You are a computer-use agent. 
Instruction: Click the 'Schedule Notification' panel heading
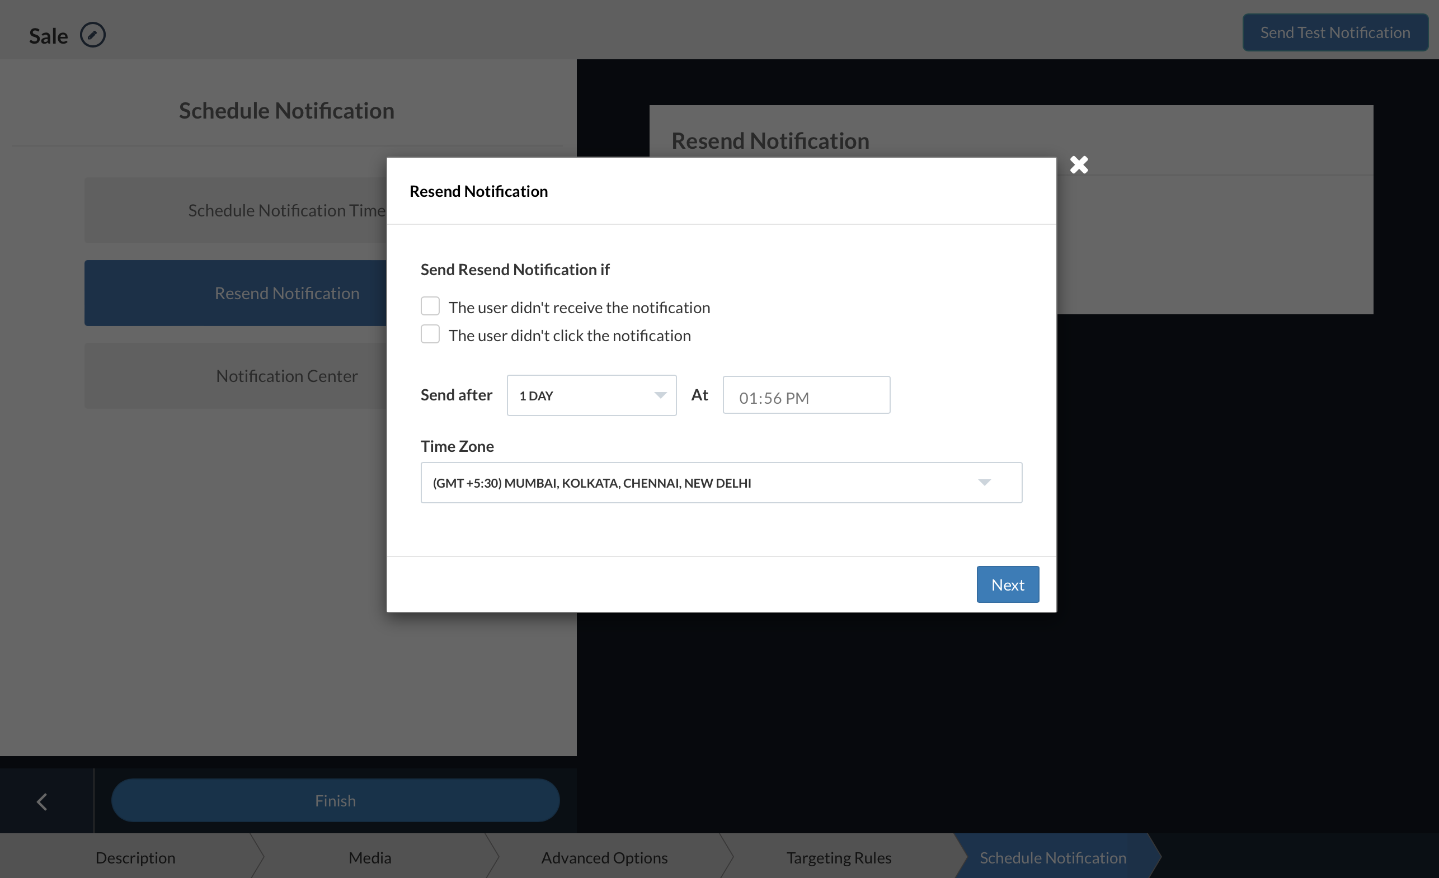click(x=287, y=110)
